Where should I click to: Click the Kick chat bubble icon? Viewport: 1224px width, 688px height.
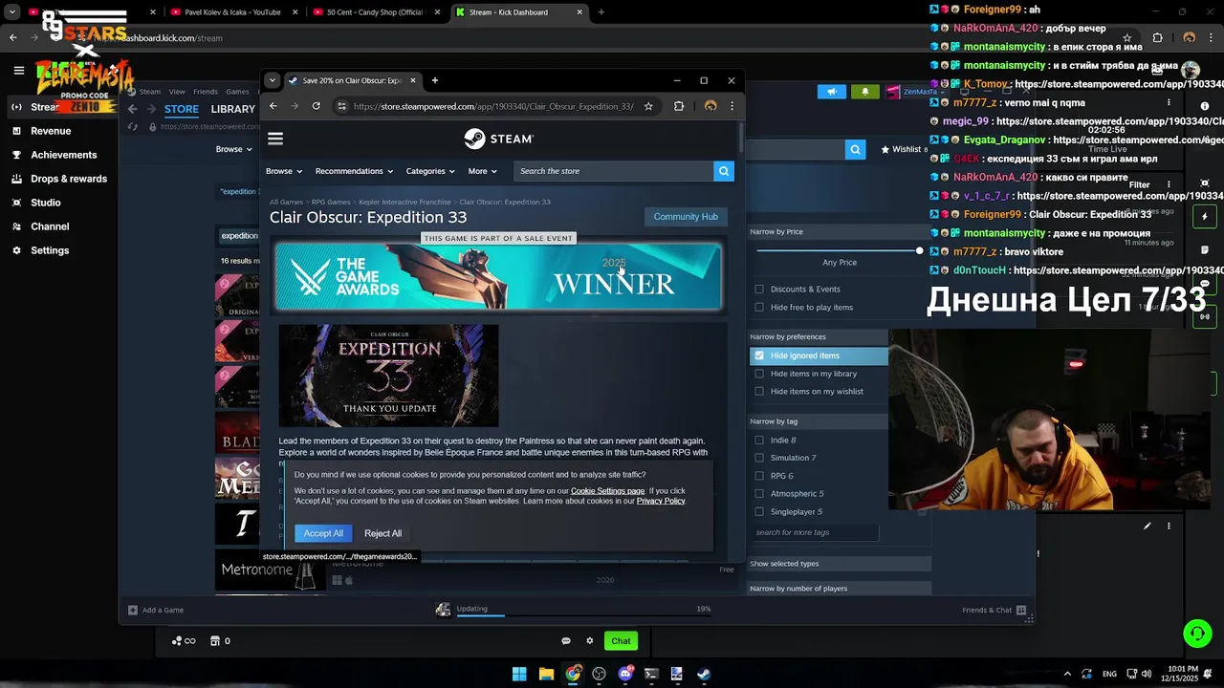click(x=566, y=641)
